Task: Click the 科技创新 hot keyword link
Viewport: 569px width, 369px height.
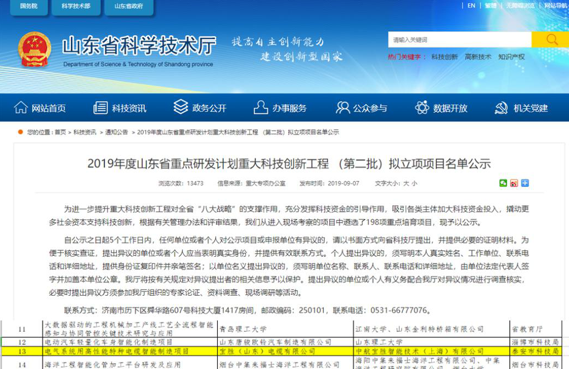Action: click(444, 57)
